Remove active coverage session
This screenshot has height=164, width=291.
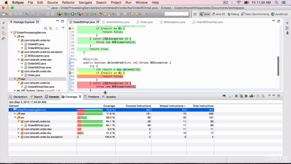tap(236, 96)
